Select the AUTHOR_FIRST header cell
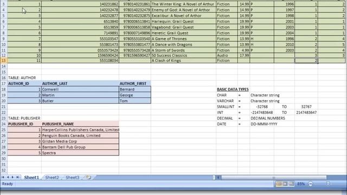Viewport: 347px width, 195px height. pos(135,83)
